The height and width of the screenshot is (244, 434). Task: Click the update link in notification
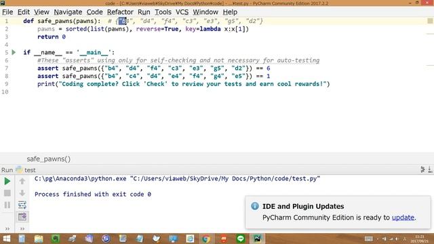(403, 218)
